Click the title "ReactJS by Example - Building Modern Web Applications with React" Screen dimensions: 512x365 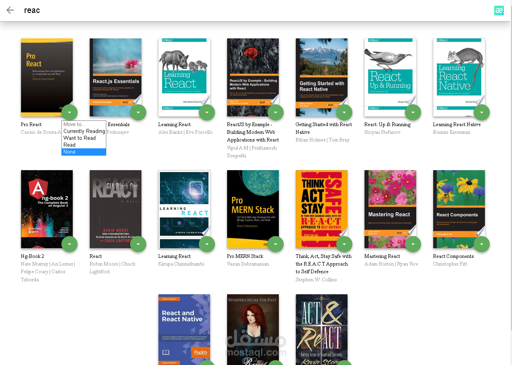[x=253, y=132]
